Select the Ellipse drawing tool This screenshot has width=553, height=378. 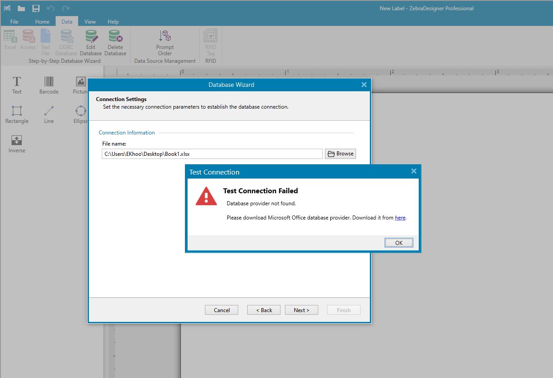coord(80,115)
